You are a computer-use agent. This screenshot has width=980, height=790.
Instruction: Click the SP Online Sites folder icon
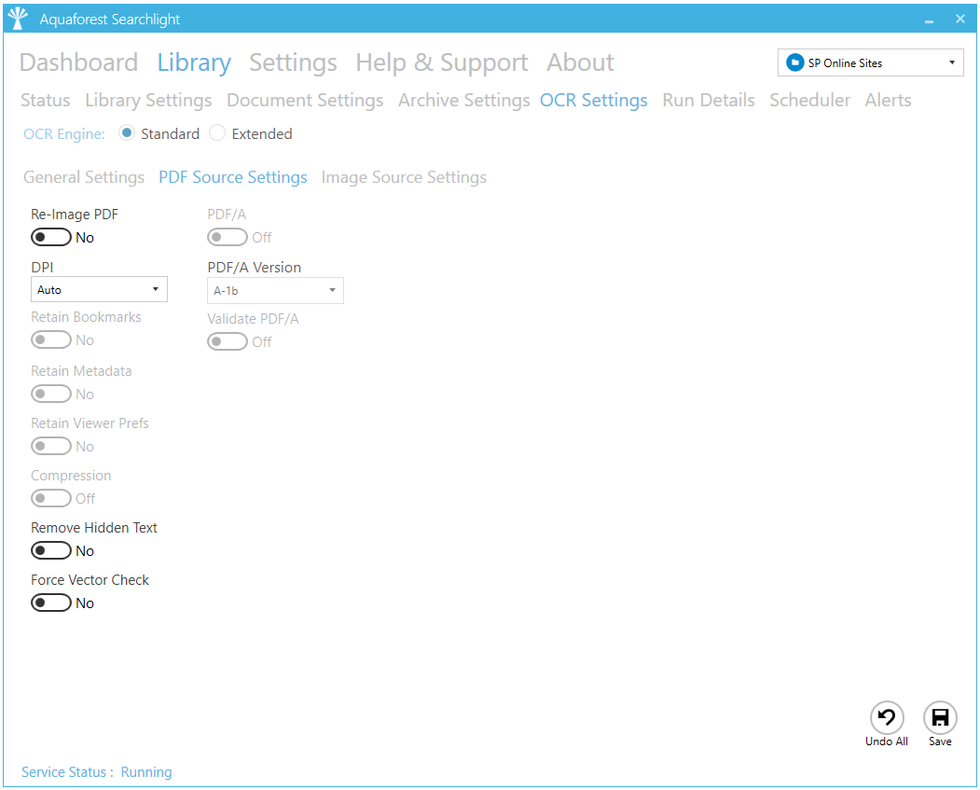pyautogui.click(x=795, y=63)
